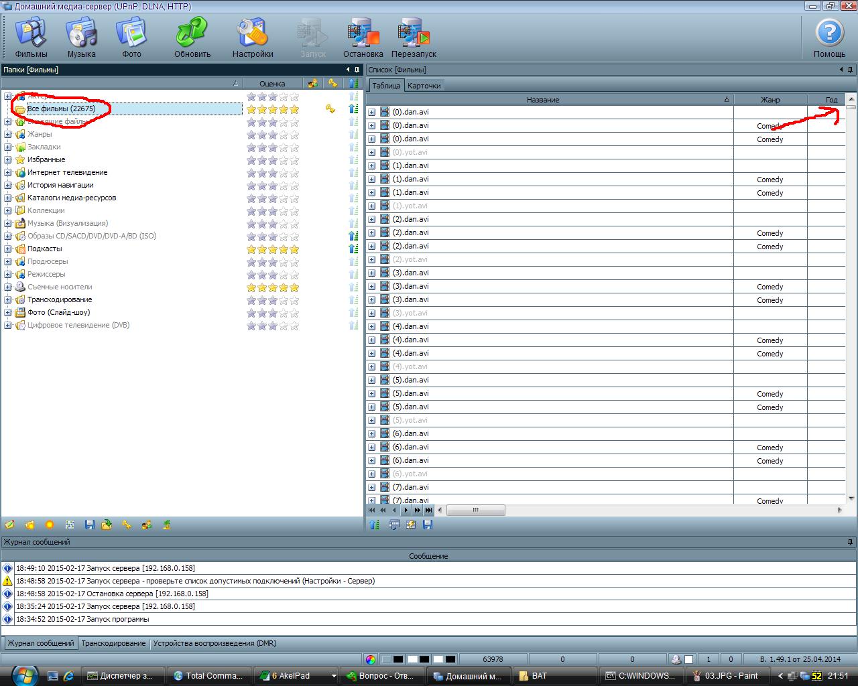Select the Все фильмы (22675) folder
The width and height of the screenshot is (858, 686).
tap(61, 109)
